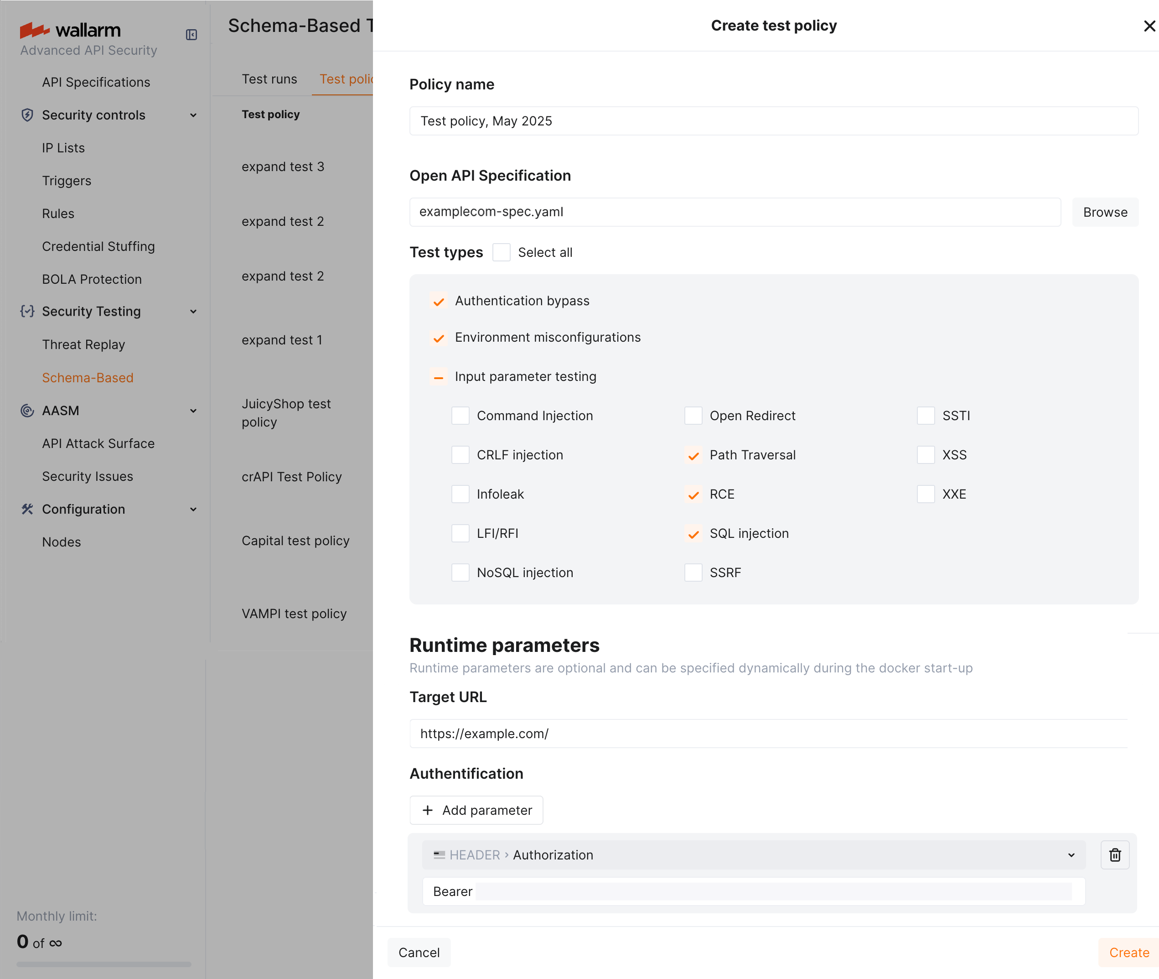
Task: Uncheck Path Traversal test type
Action: (x=693, y=454)
